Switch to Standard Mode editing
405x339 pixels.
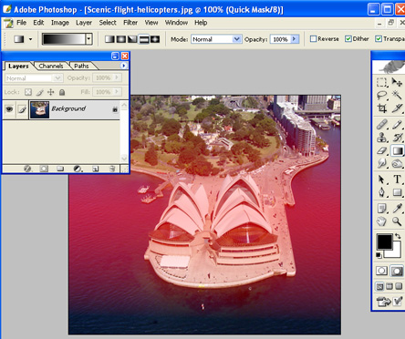(x=381, y=271)
